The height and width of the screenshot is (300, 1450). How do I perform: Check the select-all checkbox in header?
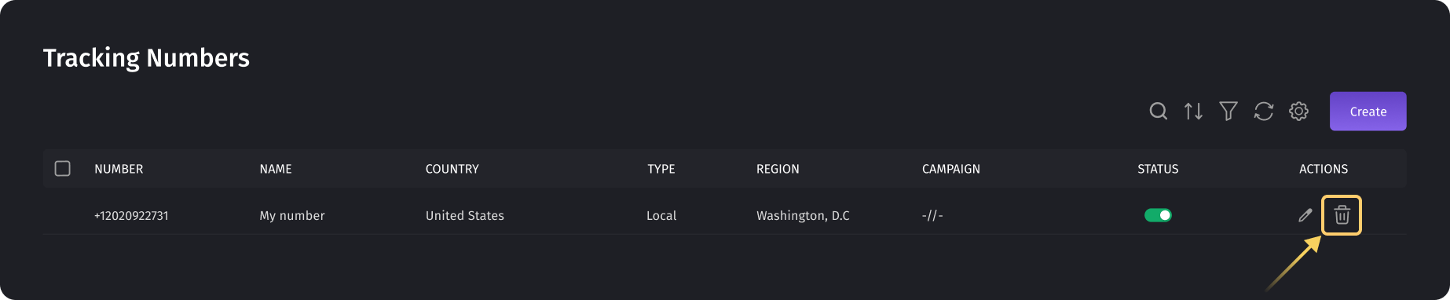(63, 169)
